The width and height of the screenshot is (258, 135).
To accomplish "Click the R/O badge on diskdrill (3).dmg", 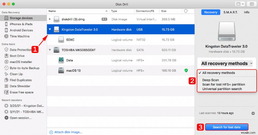I will (x=104, y=19).
